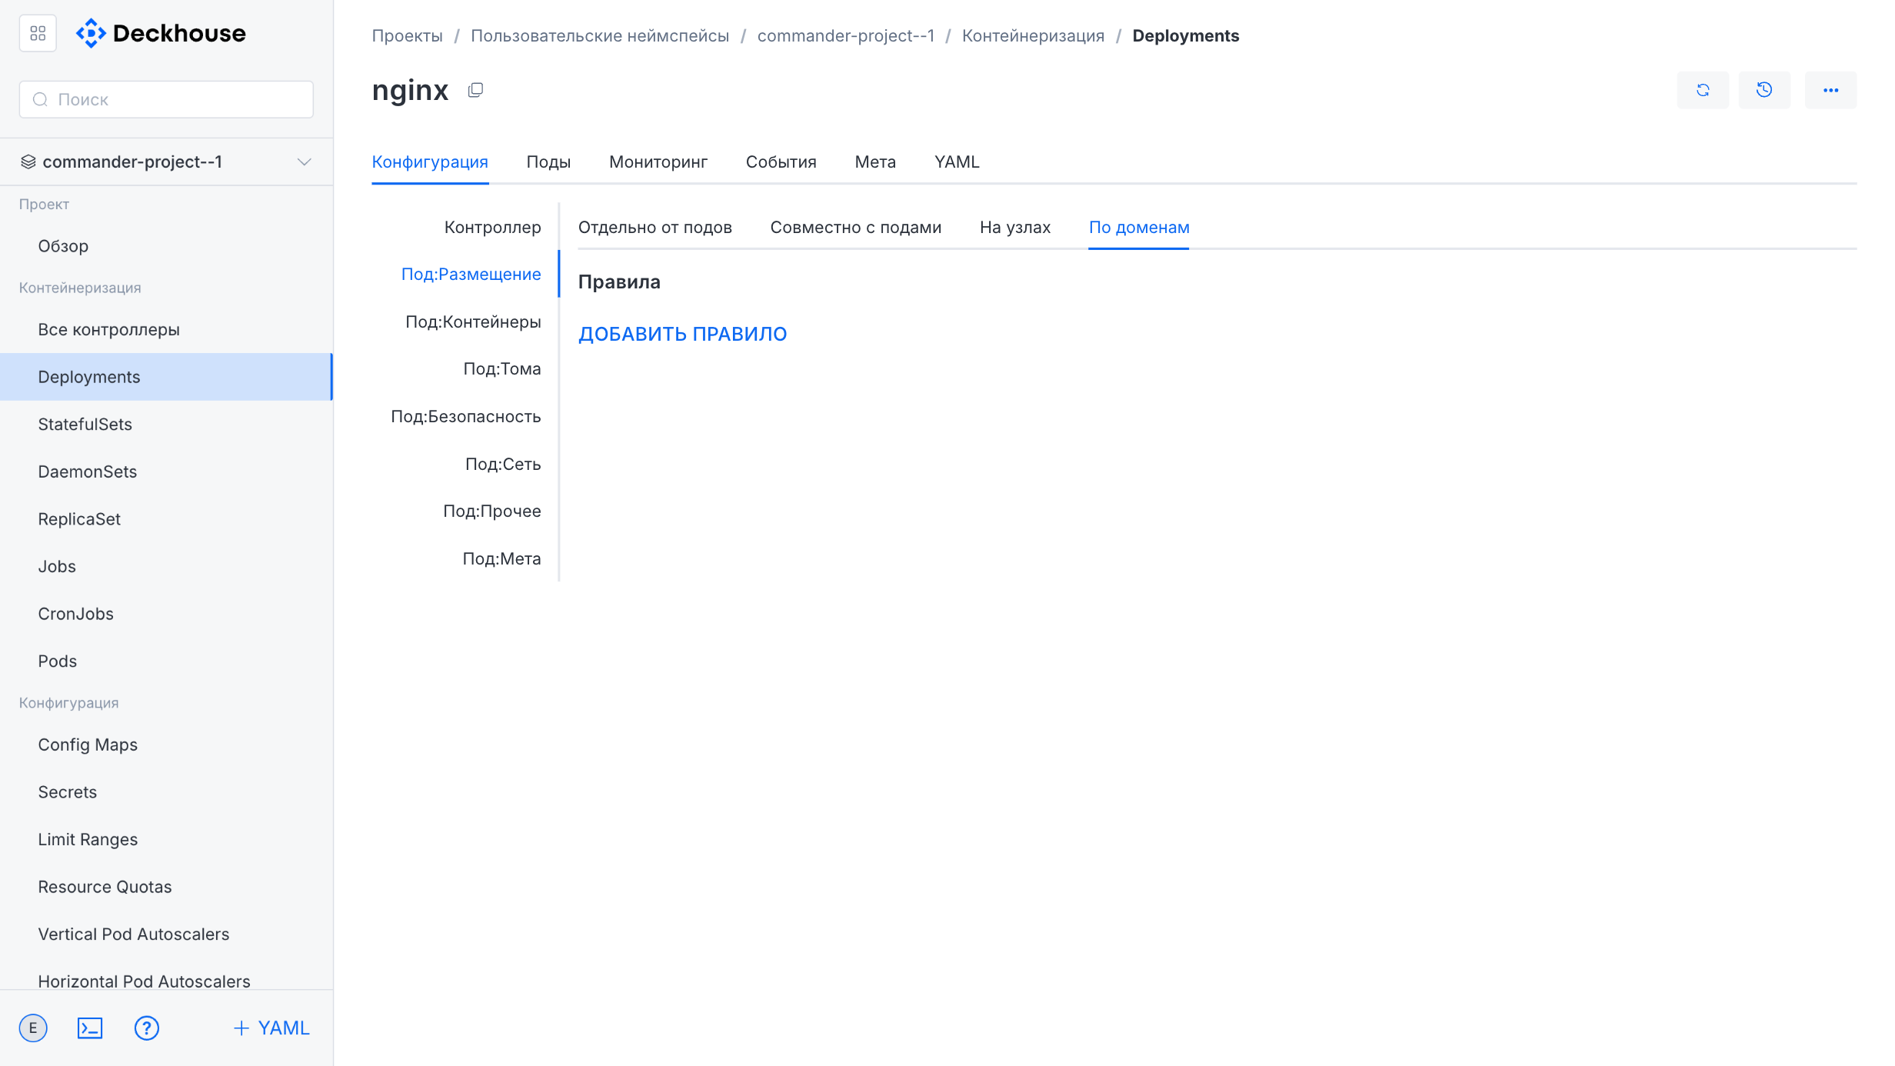
Task: Go to Проекты in the breadcrumb
Action: [408, 35]
